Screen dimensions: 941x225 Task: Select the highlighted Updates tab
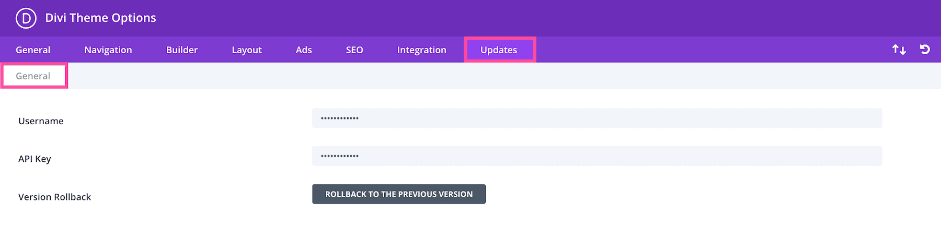tap(499, 50)
